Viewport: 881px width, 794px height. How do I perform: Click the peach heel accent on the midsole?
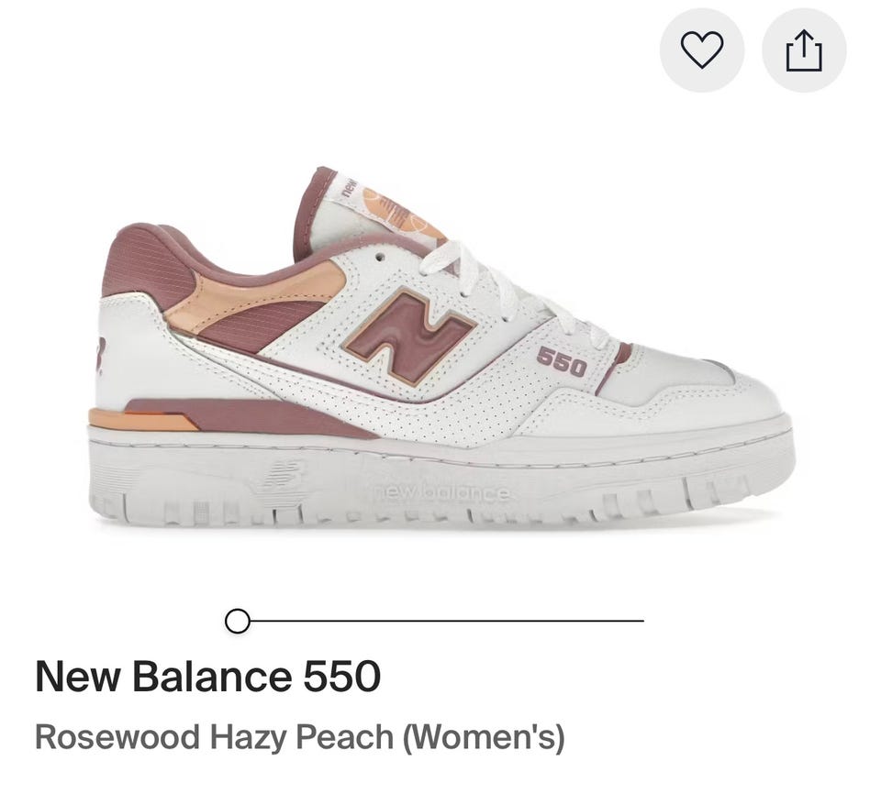click(140, 420)
